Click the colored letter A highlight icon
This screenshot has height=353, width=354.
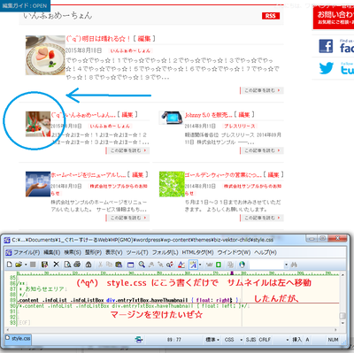[181, 265]
